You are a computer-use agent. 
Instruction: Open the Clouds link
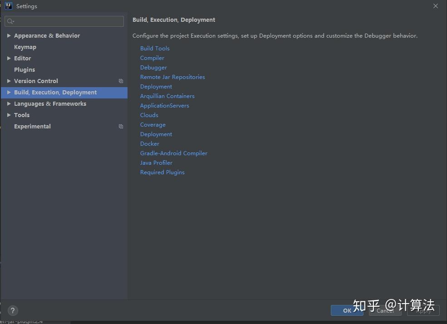149,115
